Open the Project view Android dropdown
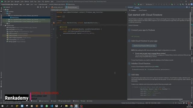 point(8,7)
